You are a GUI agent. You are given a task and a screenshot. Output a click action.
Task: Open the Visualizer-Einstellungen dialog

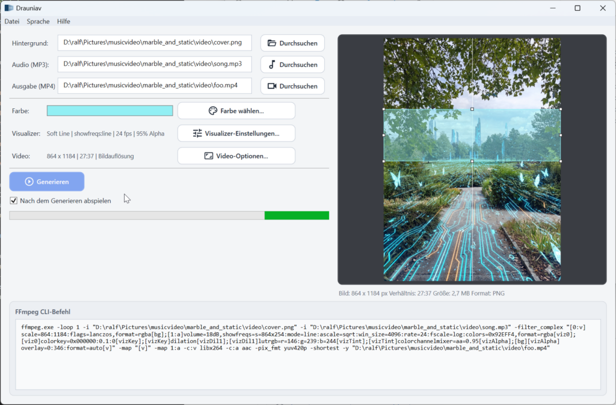[236, 133]
